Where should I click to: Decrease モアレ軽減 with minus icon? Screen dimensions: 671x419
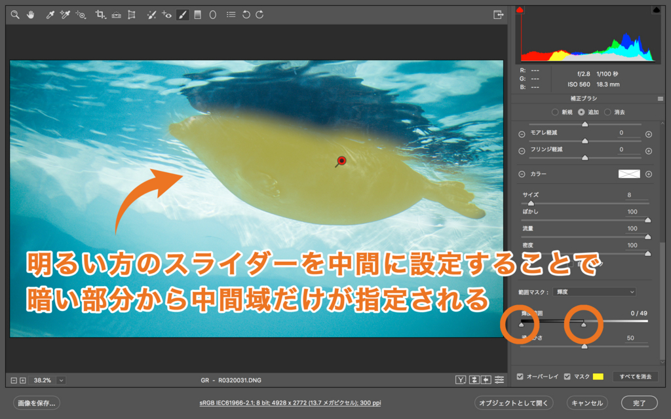point(522,134)
